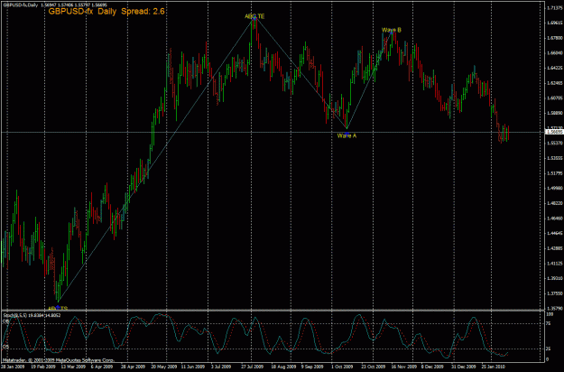Image resolution: width=564 pixels, height=372 pixels.
Task: Click the stochastic scale value 25
Action: coord(549,349)
